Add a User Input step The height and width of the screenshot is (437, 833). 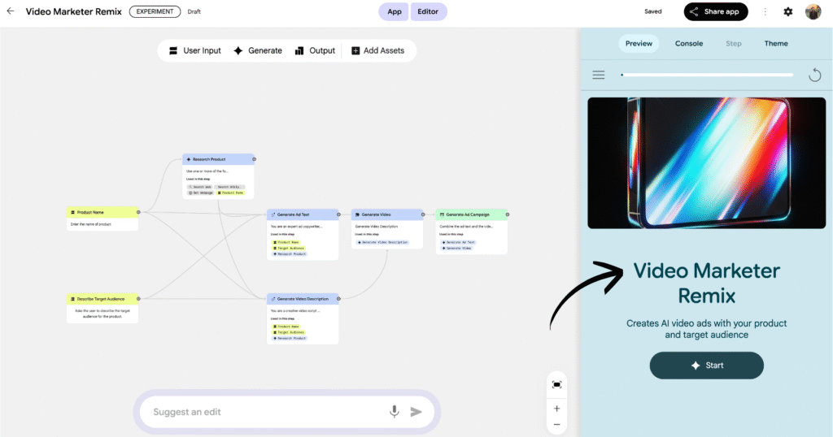[x=195, y=50]
